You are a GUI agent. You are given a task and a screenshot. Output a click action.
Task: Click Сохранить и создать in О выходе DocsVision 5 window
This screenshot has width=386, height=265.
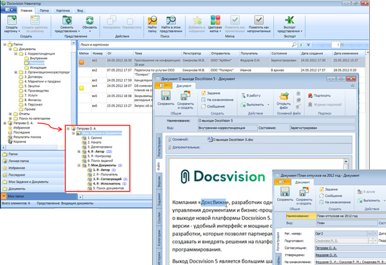(x=185, y=96)
